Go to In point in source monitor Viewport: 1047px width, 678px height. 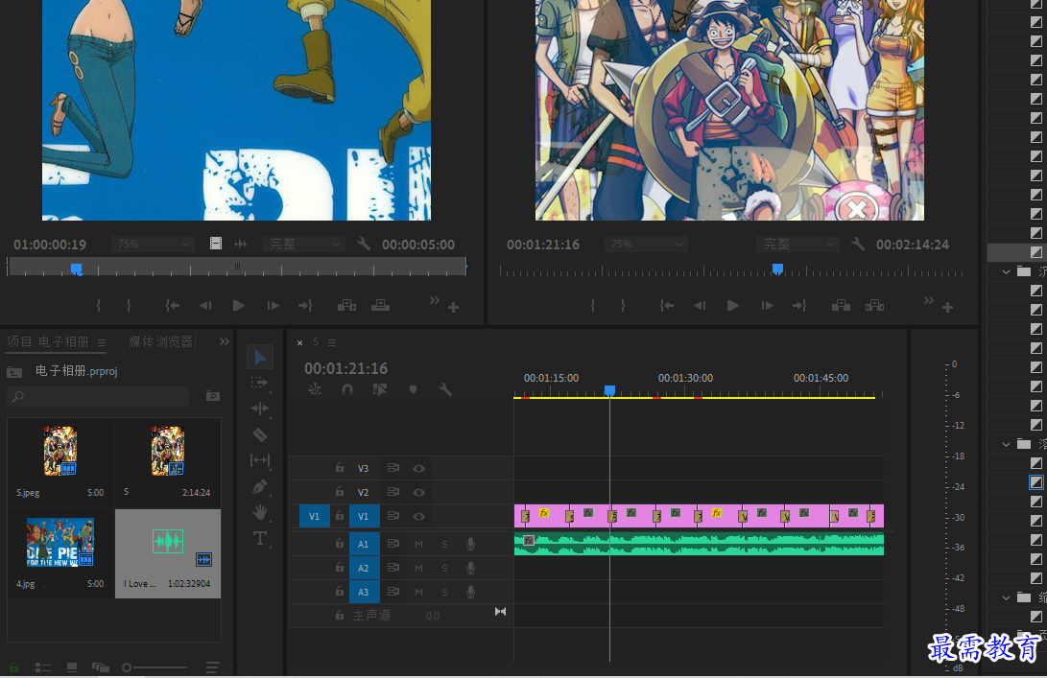click(x=173, y=306)
